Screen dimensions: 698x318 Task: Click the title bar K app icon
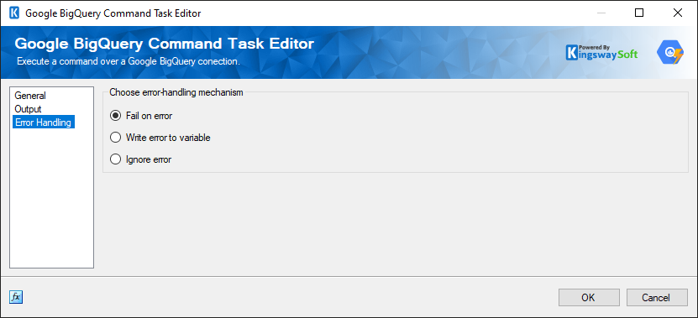coord(14,13)
